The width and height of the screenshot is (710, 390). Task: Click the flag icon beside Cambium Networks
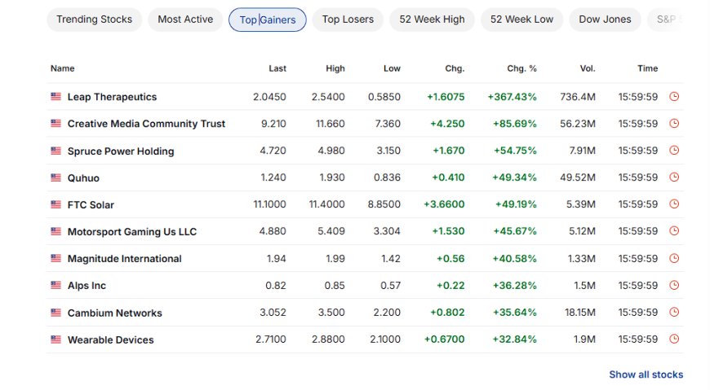[x=55, y=313]
